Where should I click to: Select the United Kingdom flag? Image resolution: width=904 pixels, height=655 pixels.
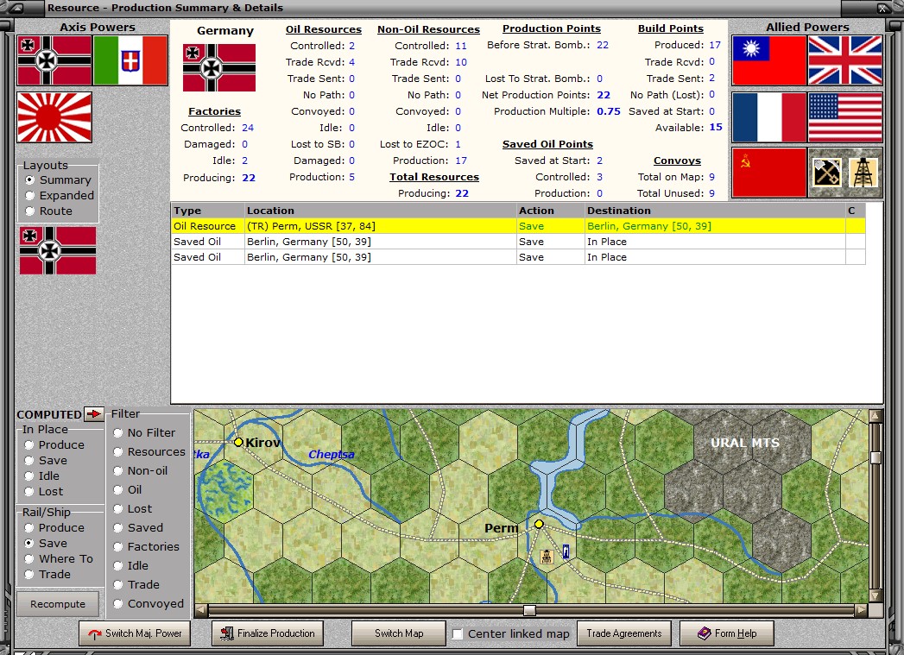[845, 60]
